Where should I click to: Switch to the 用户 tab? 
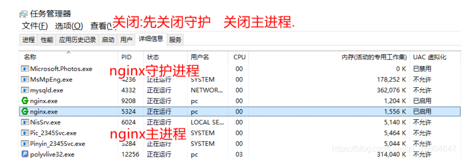[x=126, y=40]
